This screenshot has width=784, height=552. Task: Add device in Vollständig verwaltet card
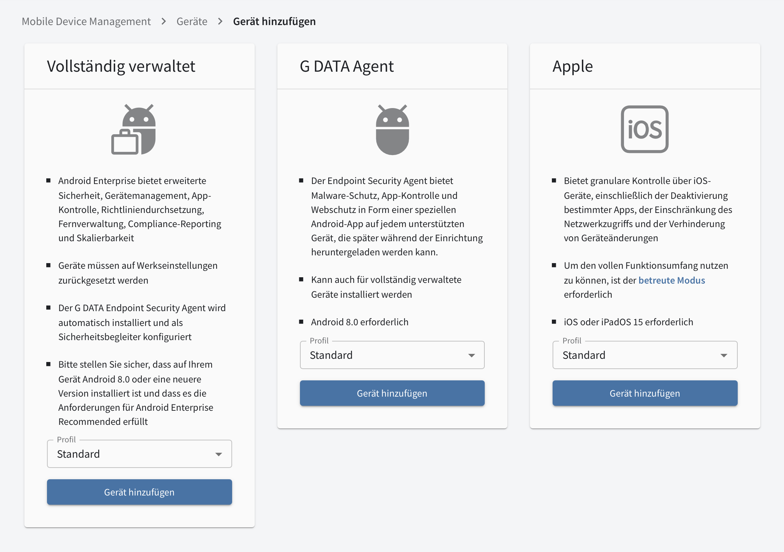click(140, 492)
